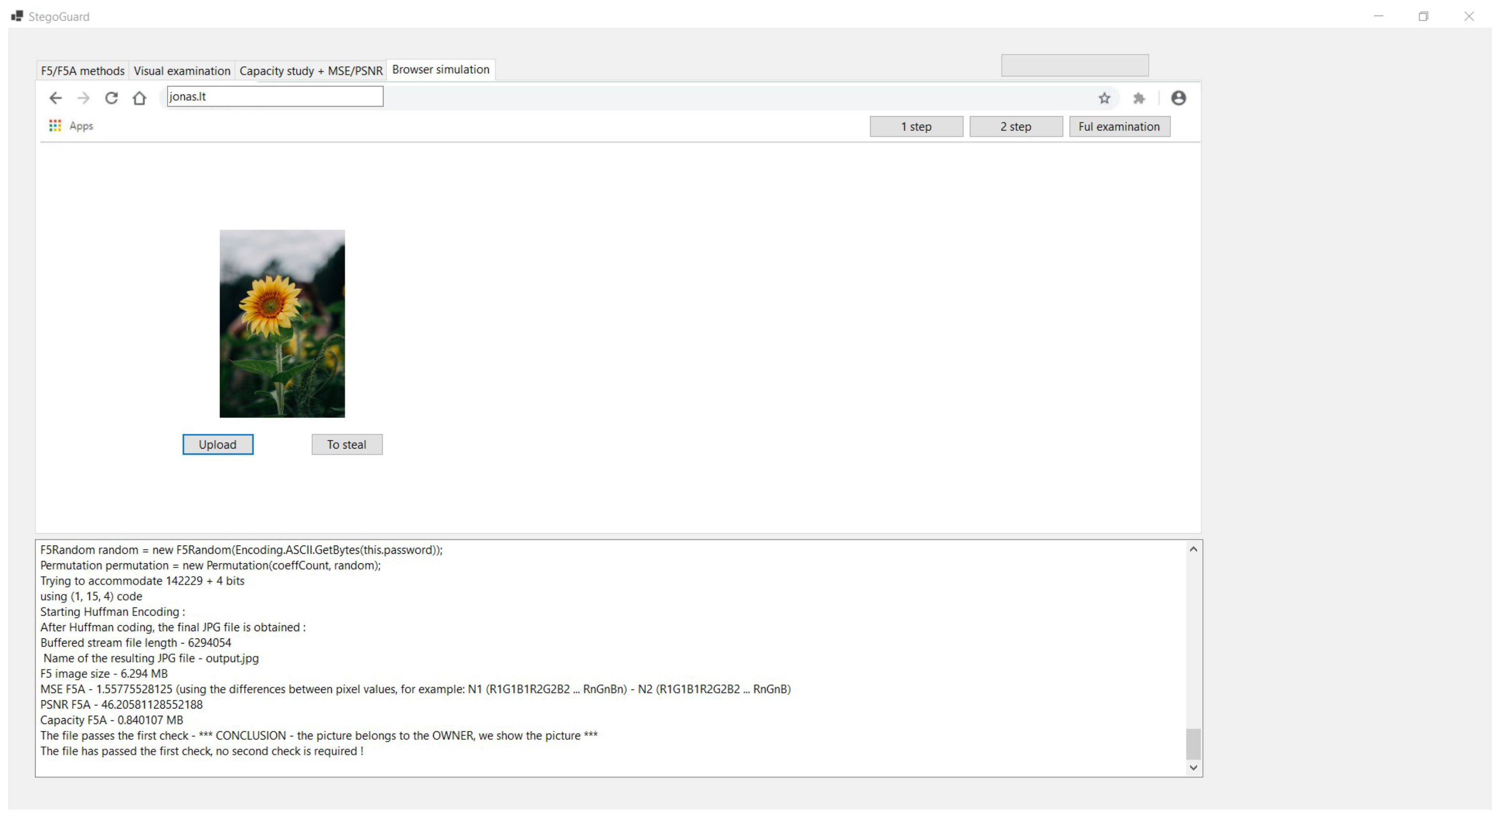Click the browser forward arrow icon

pos(83,98)
